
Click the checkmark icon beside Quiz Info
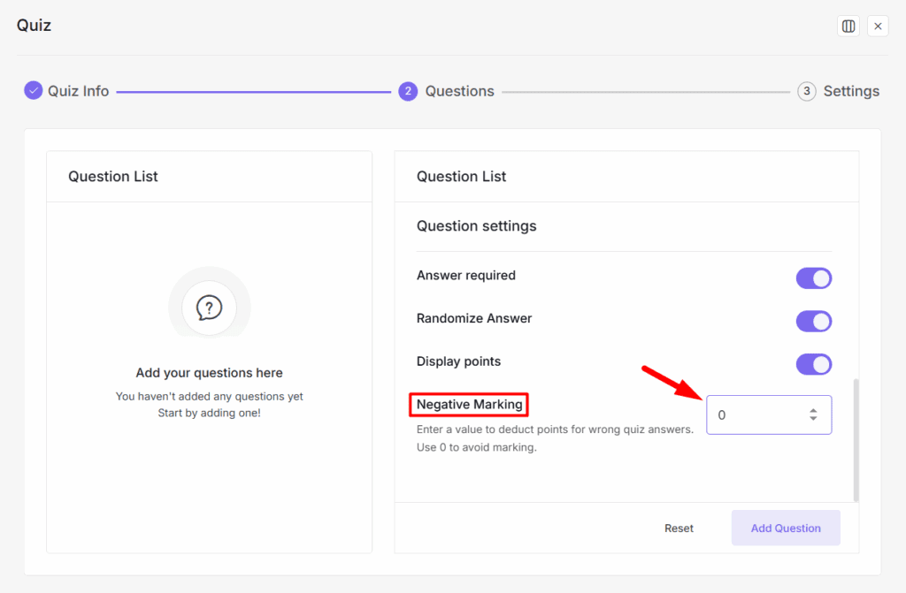point(34,91)
